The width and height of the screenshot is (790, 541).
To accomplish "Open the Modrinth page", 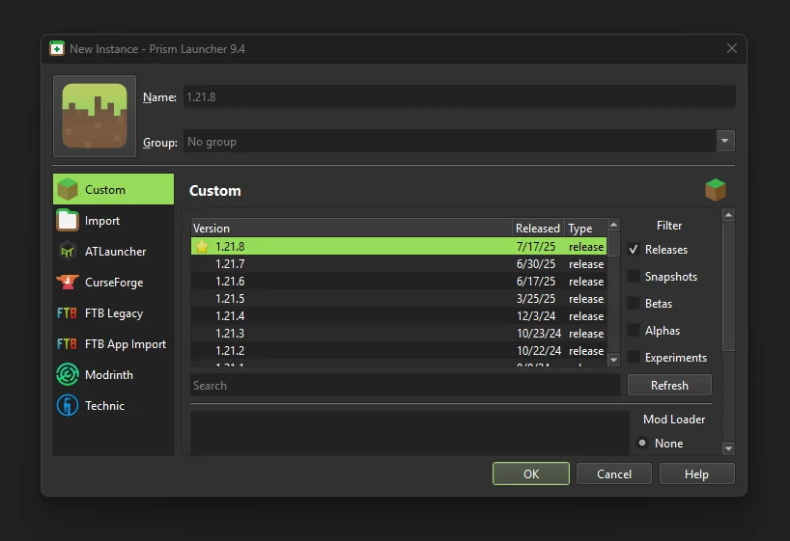I will pos(113,374).
